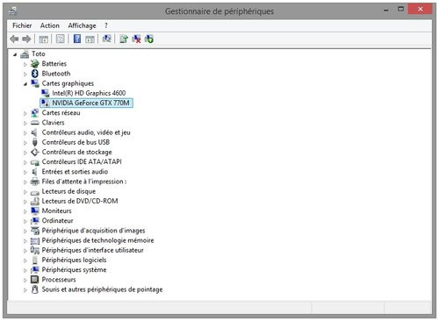Close the Gestionnaire de périphériques window

pos(421,9)
